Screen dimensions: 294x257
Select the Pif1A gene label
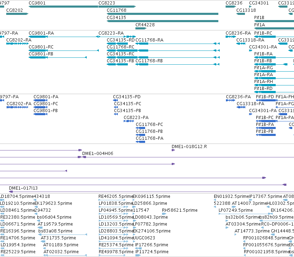pyautogui.click(x=259, y=25)
